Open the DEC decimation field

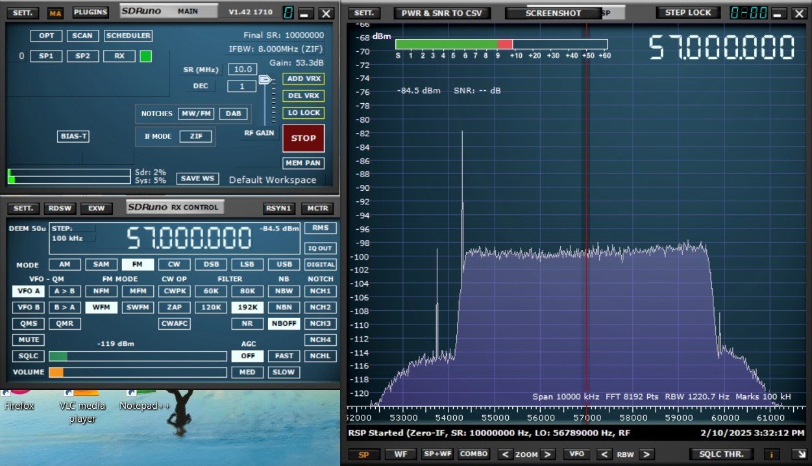point(242,86)
